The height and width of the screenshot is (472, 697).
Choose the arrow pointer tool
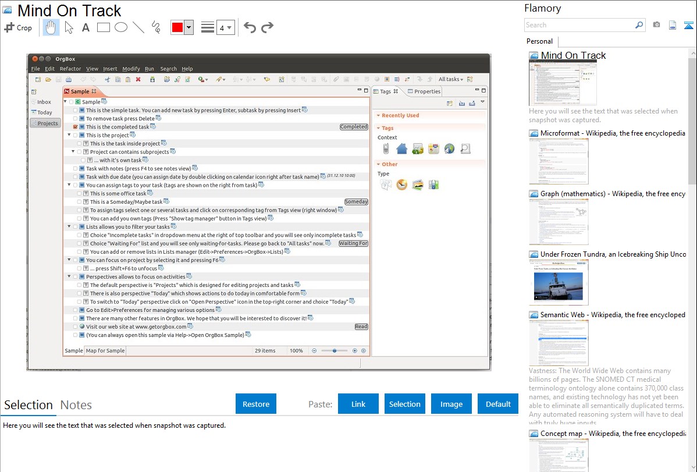click(69, 27)
